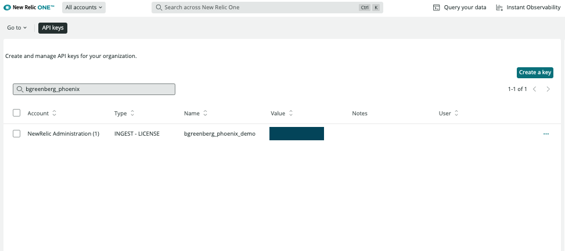The width and height of the screenshot is (565, 251).
Task: Click the redacted key value block
Action: (x=296, y=134)
